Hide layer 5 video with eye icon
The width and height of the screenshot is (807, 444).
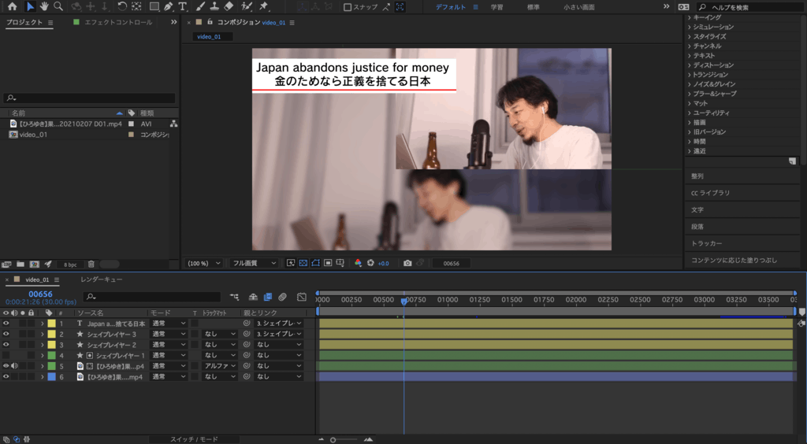coord(6,366)
